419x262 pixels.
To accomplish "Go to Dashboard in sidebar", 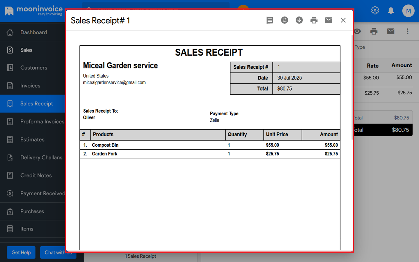I will tap(33, 32).
